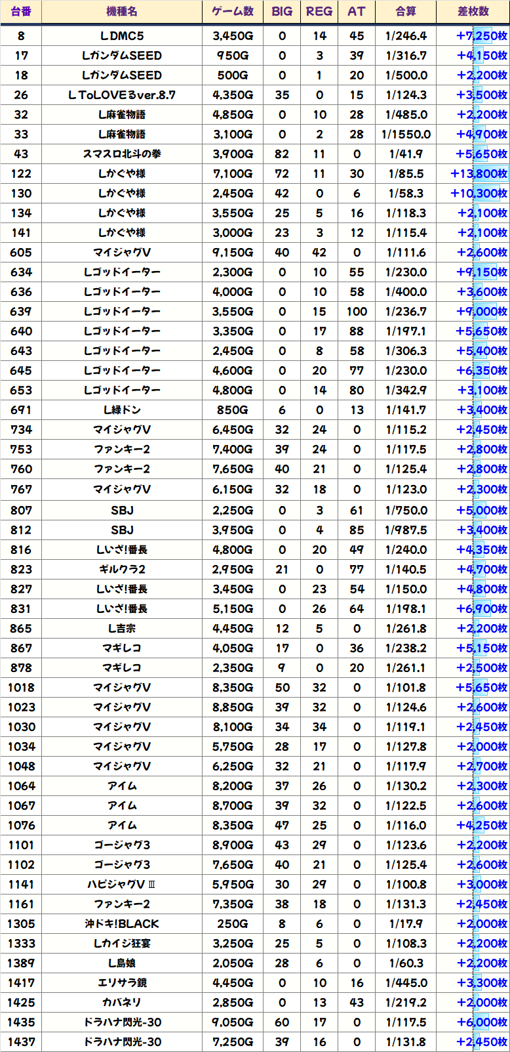Select AT count 100 for machine 639
This screenshot has height=1052, width=510.
click(357, 312)
